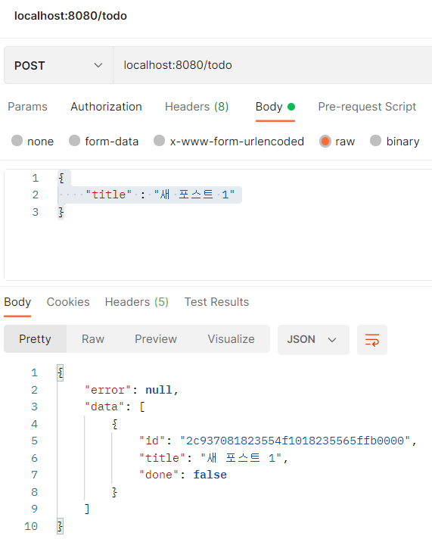This screenshot has width=432, height=539.
Task: Click the "새 포스트 1" value in response
Action: (x=241, y=458)
